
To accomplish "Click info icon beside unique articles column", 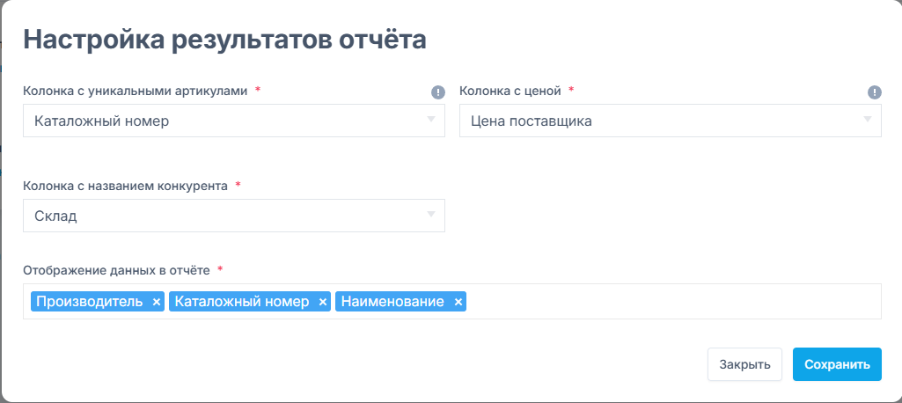I will pos(437,92).
